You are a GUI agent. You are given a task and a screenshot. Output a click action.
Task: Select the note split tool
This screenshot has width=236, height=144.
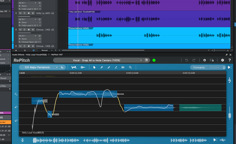coord(123,67)
